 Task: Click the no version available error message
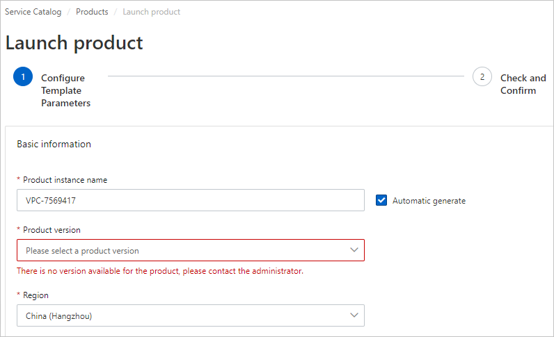coord(160,271)
